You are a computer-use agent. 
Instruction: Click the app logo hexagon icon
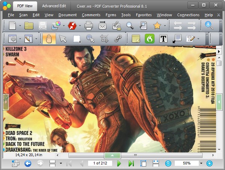(6, 6)
